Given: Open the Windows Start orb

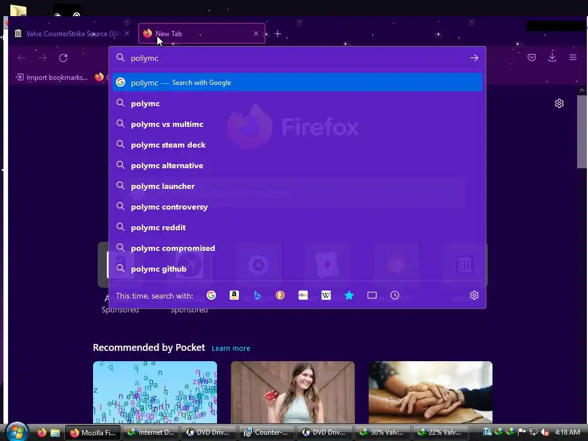Looking at the screenshot, I should (17, 432).
